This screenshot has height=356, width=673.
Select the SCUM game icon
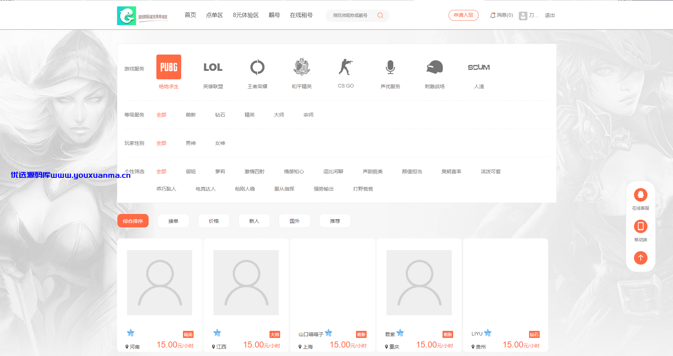479,67
